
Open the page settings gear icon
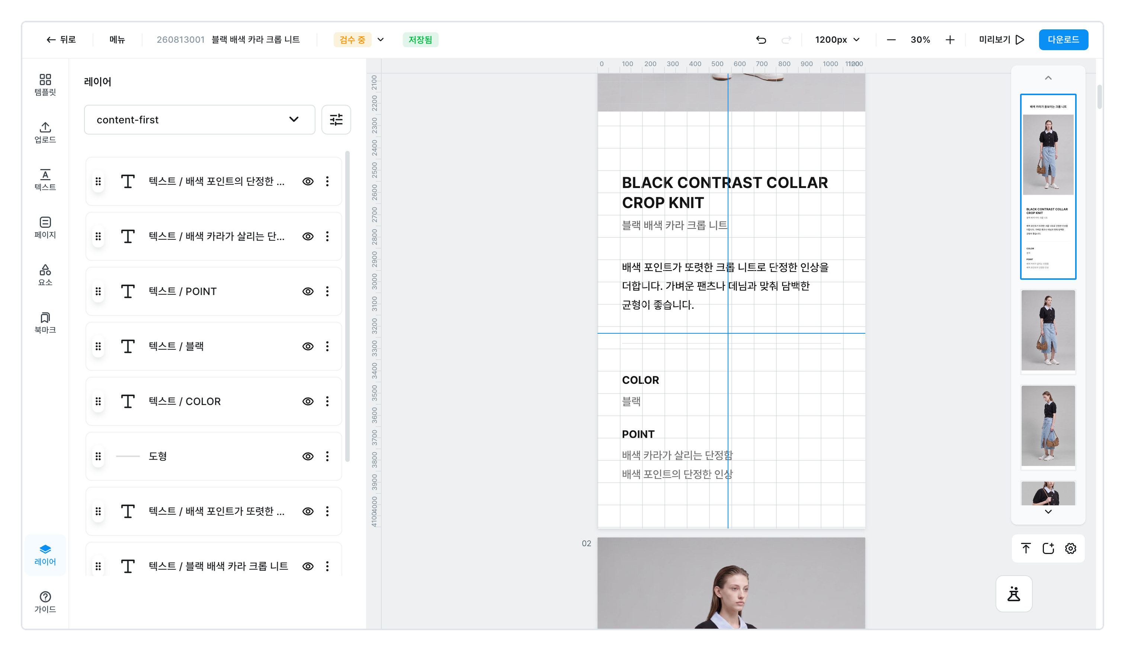(x=1071, y=548)
